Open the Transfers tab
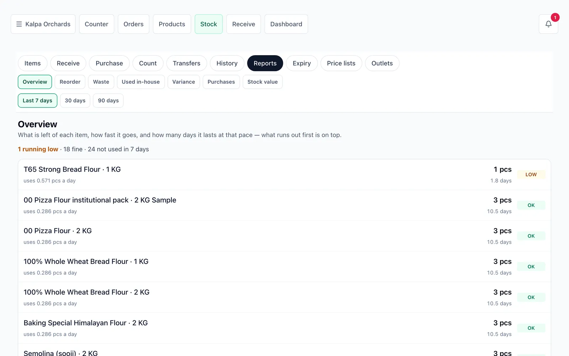Image resolution: width=569 pixels, height=356 pixels. (186, 63)
